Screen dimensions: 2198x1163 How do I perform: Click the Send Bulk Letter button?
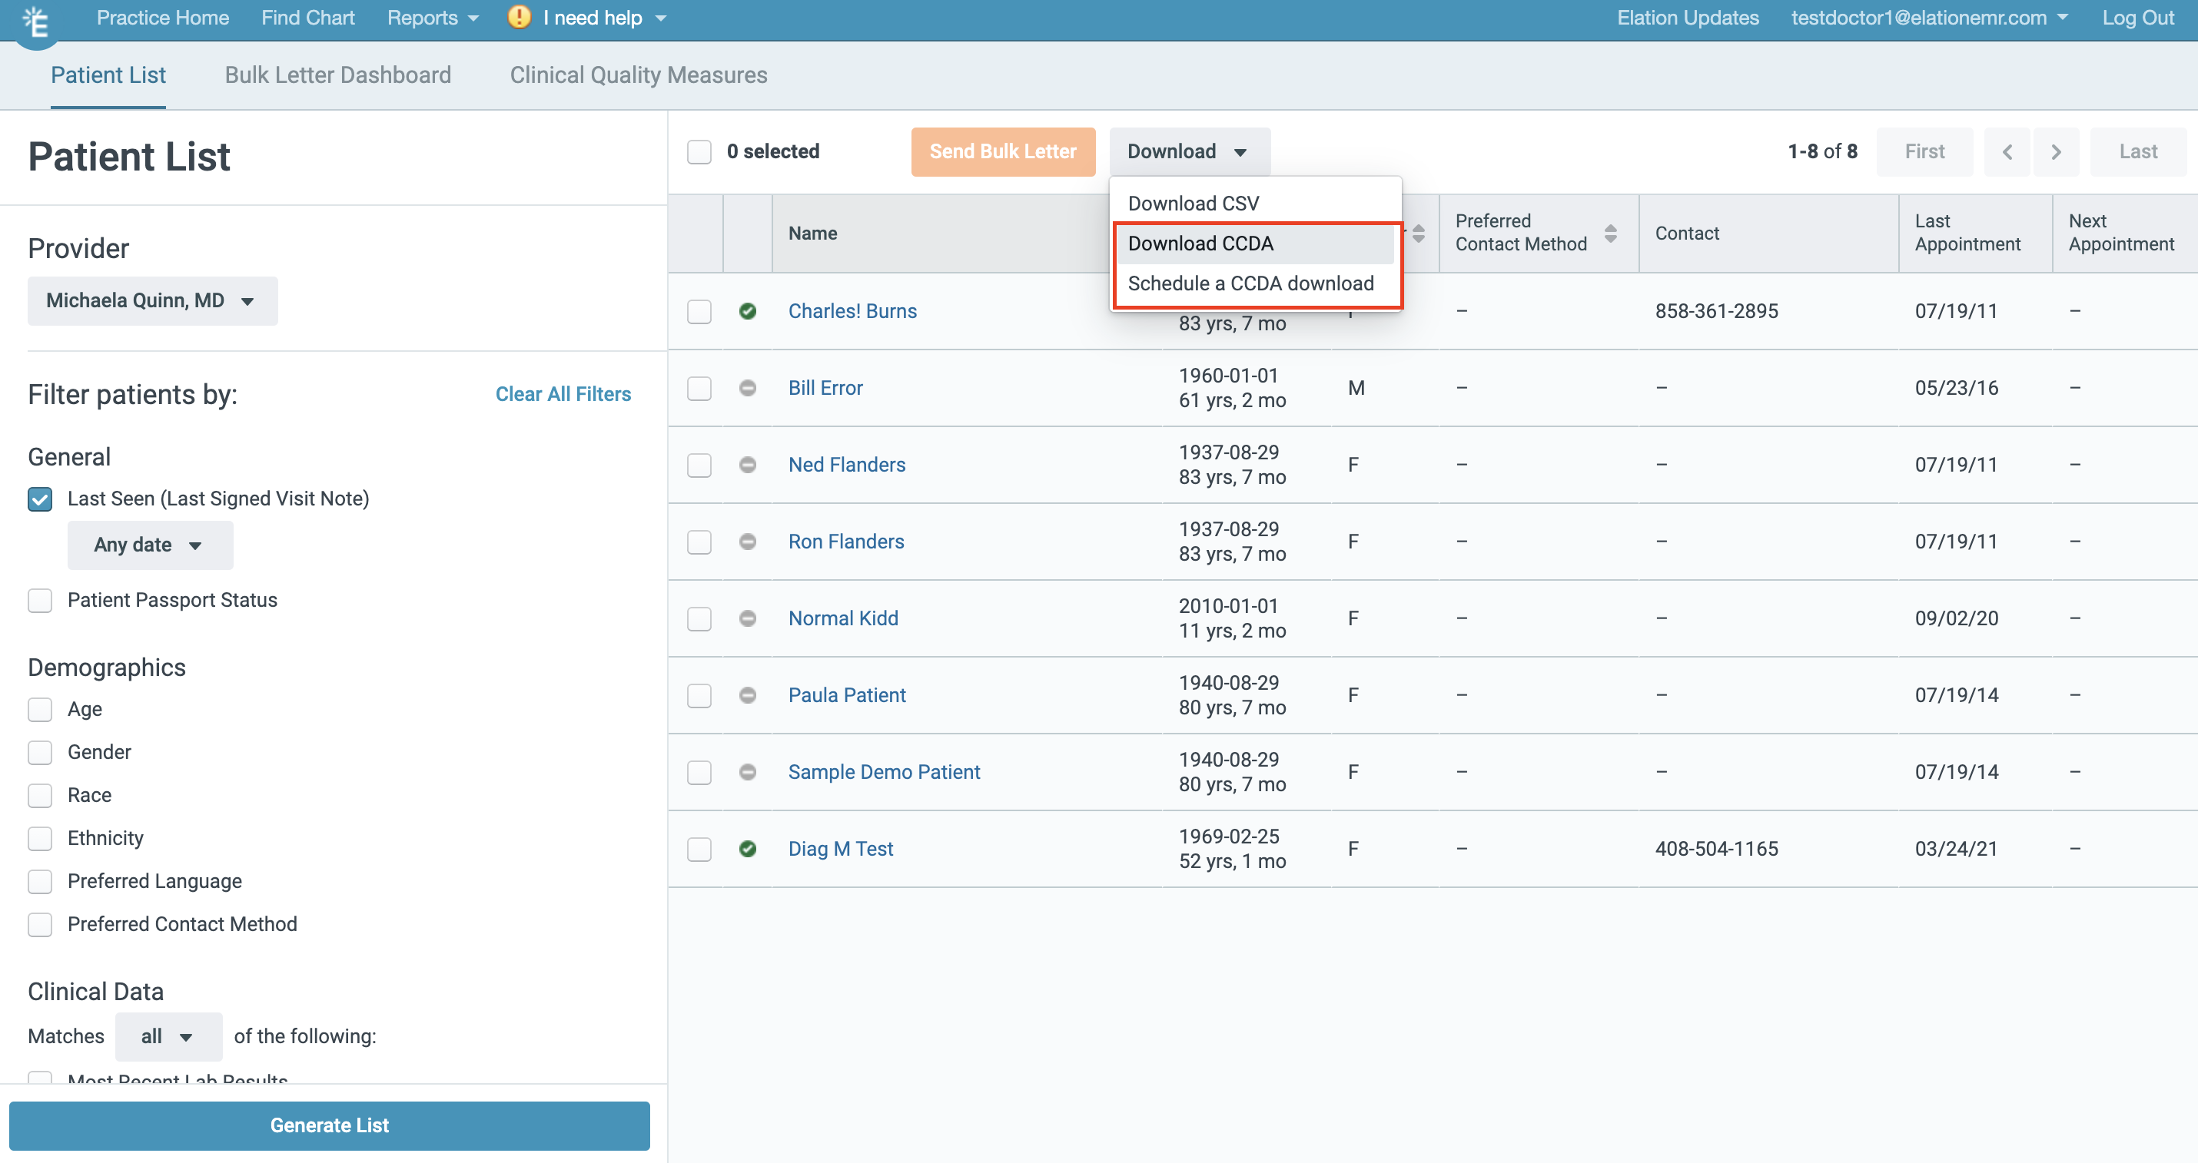[1003, 151]
